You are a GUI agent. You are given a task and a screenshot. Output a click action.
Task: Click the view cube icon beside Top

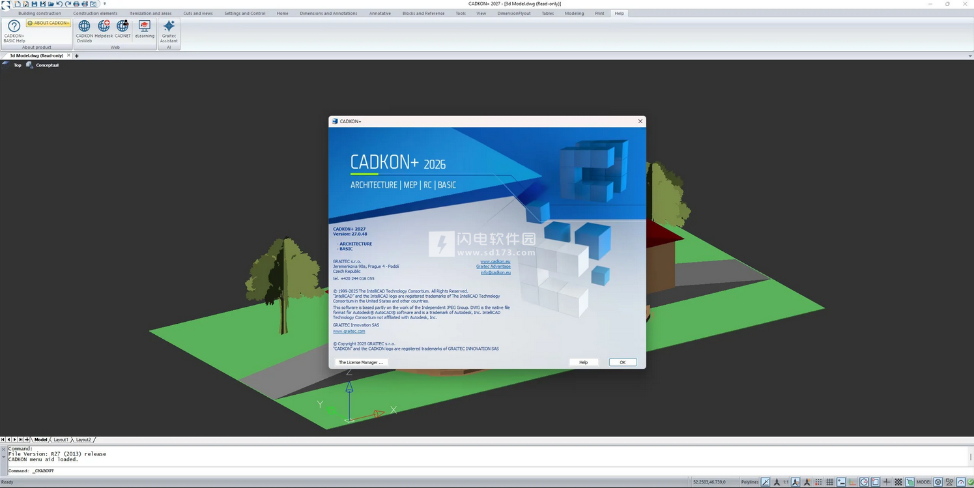pos(6,65)
